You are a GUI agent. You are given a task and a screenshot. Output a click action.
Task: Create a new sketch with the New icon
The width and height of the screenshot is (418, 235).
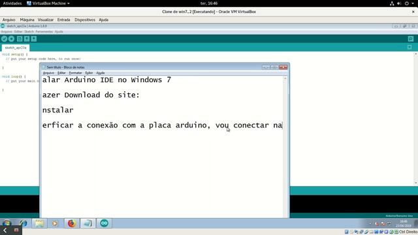(x=20, y=39)
